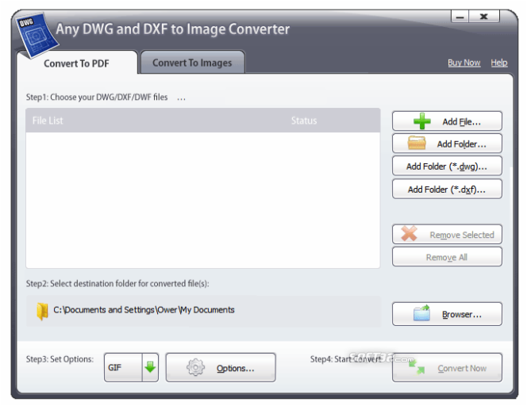Click the Add Folder (*.dwg)... button
527x406 pixels.
tap(447, 166)
